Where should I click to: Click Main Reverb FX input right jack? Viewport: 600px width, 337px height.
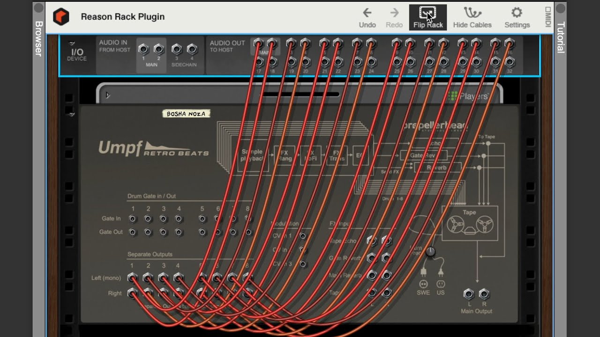click(x=387, y=275)
